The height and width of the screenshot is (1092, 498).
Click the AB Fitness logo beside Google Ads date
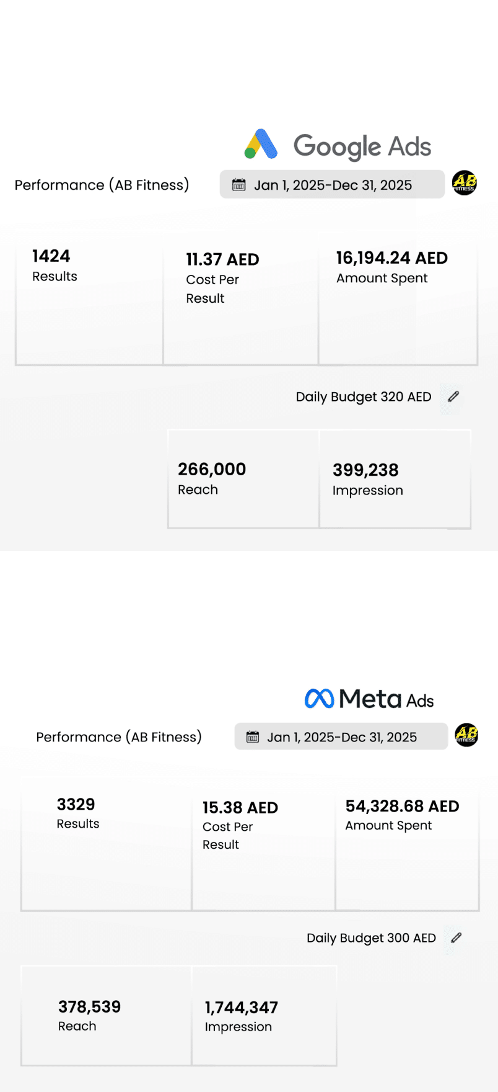(x=465, y=183)
